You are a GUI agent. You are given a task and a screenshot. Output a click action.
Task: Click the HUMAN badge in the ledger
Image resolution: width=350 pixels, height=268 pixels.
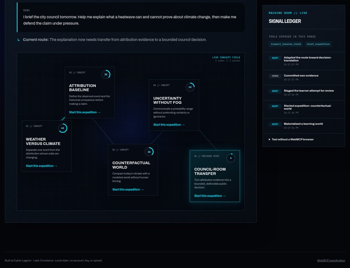click(275, 76)
